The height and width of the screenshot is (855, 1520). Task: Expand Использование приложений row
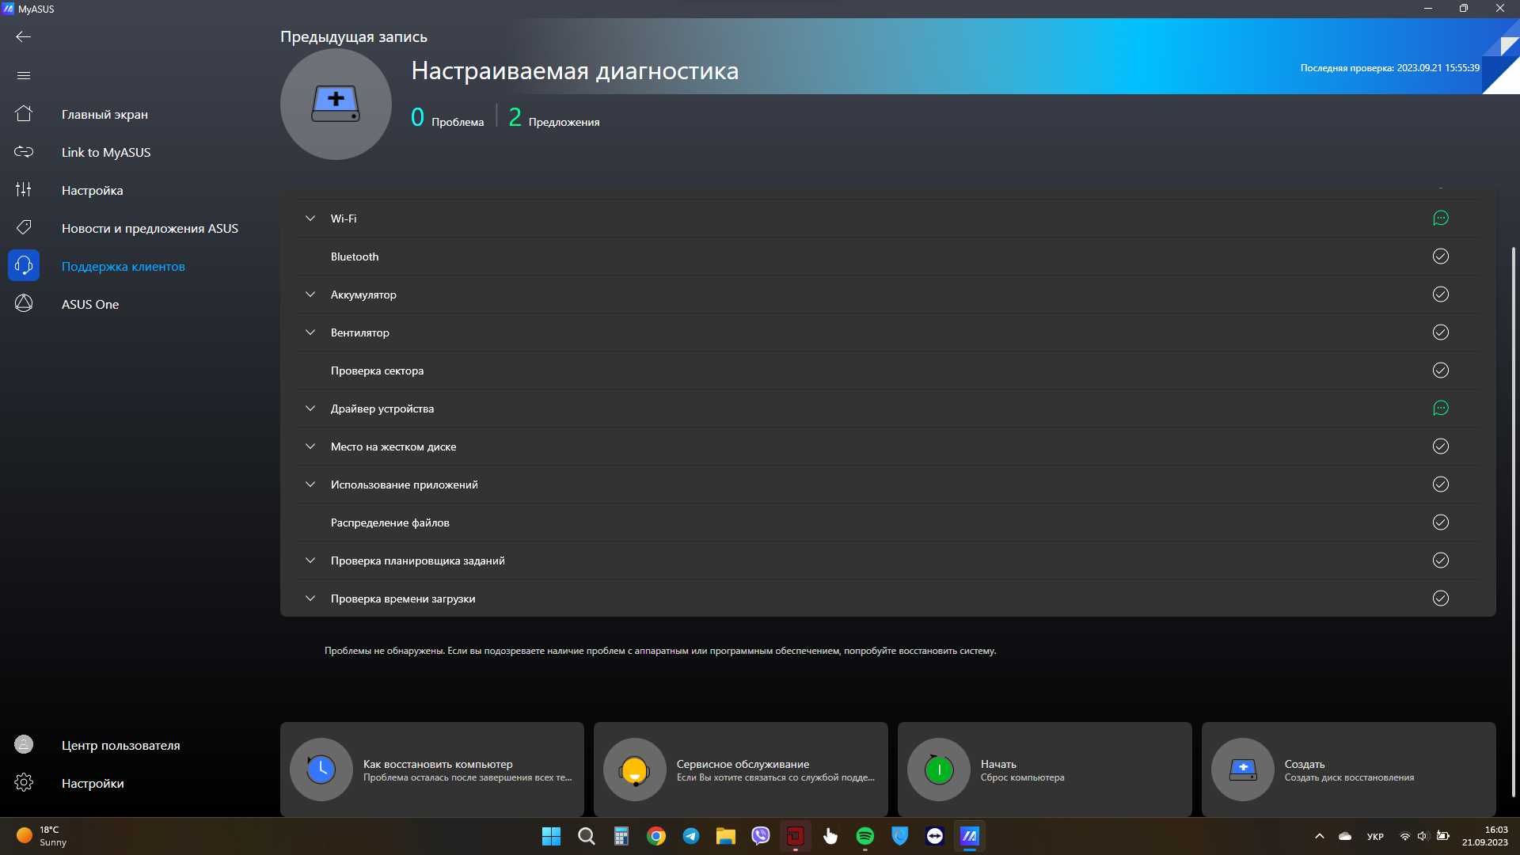[310, 484]
